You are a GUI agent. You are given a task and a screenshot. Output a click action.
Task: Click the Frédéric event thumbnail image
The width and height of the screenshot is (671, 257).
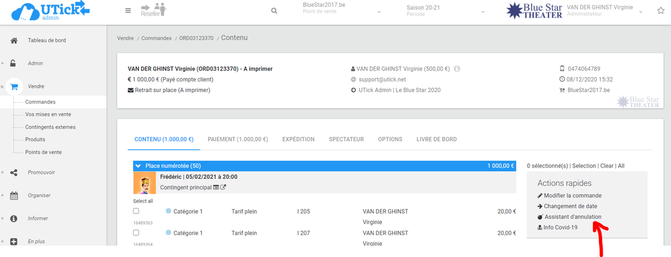click(143, 183)
